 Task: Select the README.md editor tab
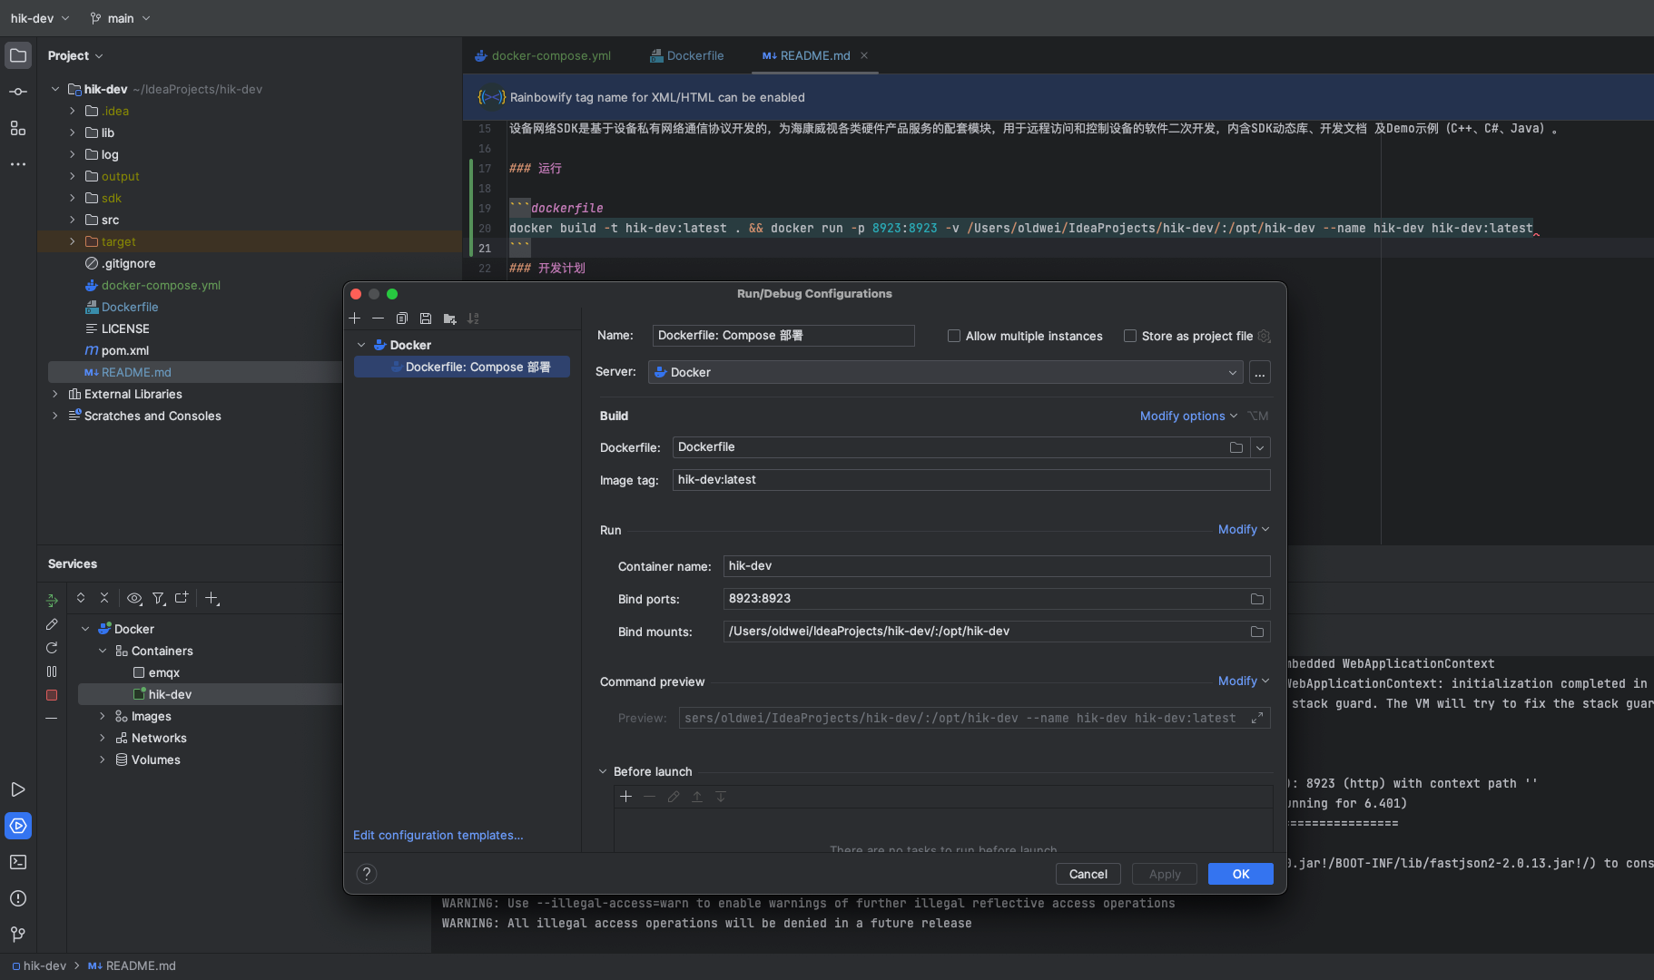click(x=807, y=55)
